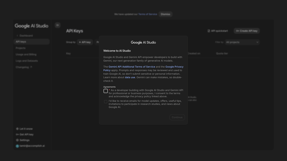Click the Created on column header

point(194,54)
